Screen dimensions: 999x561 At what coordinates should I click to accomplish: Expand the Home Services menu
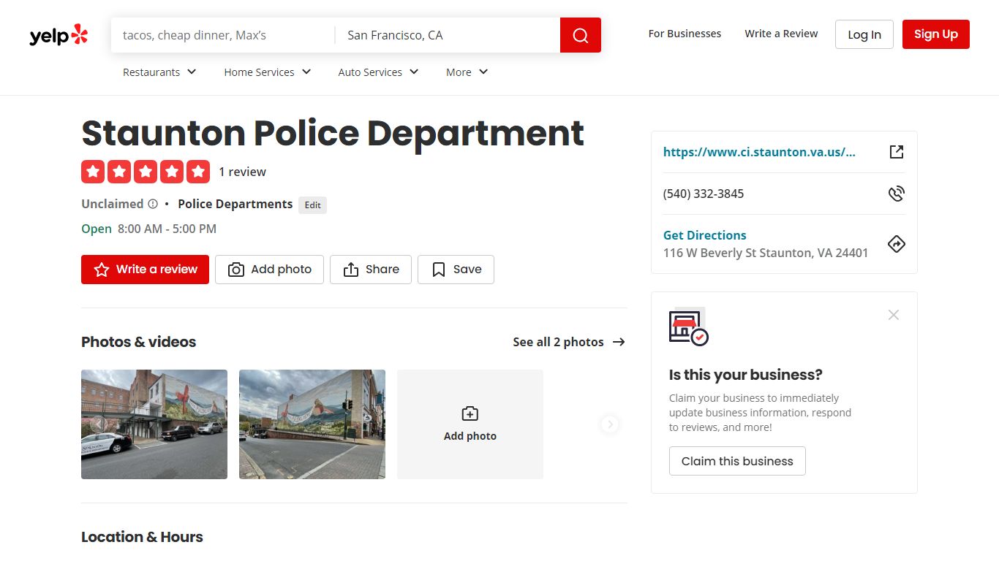tap(268, 72)
